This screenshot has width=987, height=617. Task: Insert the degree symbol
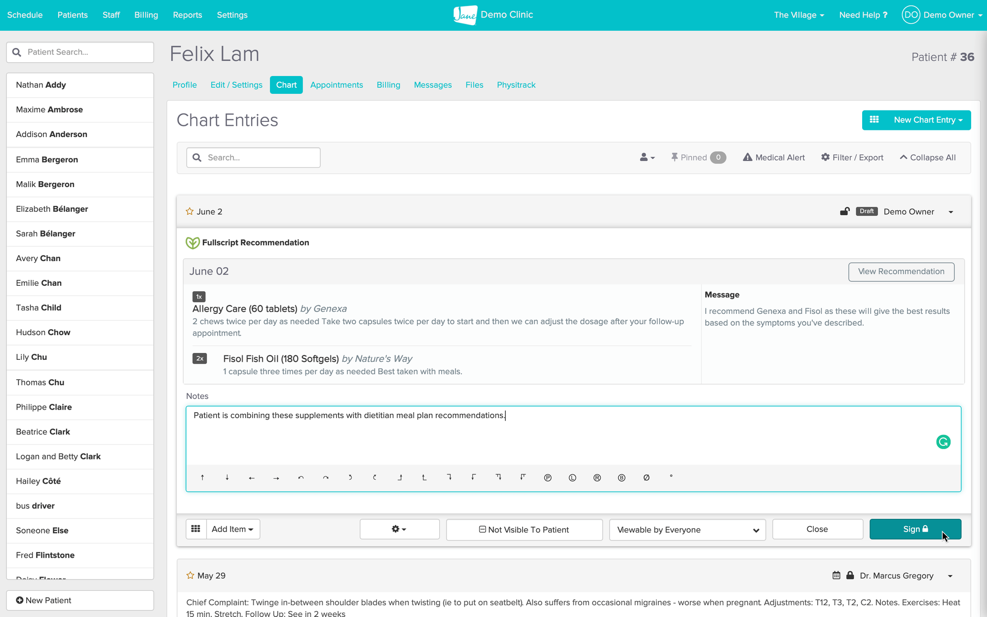(671, 476)
